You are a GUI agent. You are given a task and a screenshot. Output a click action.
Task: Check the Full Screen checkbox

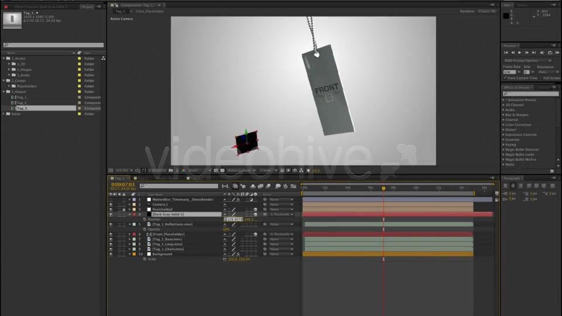point(541,78)
